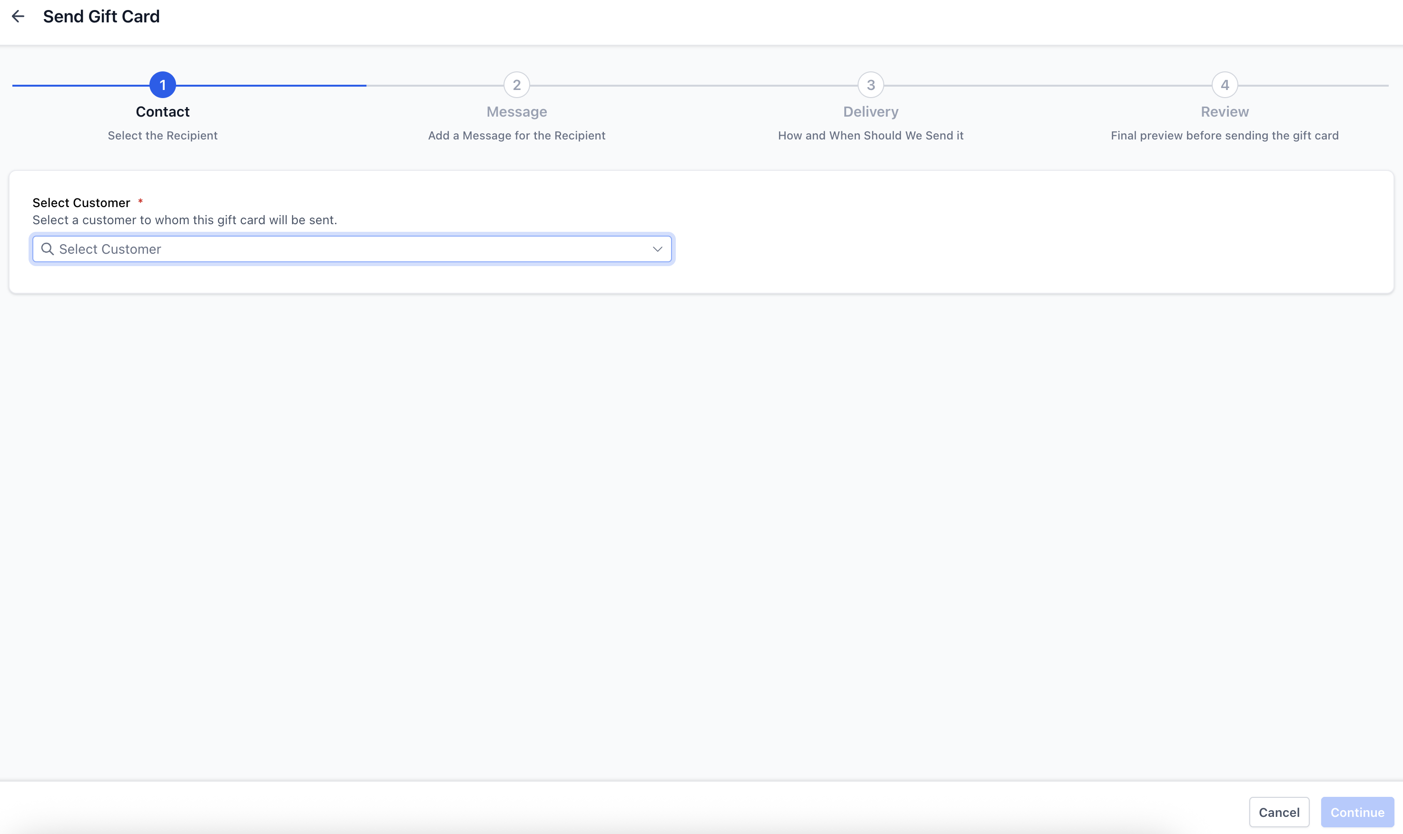Viewport: 1403px width, 834px height.
Task: Click 'How and When Should We Send it'
Action: tap(870, 136)
